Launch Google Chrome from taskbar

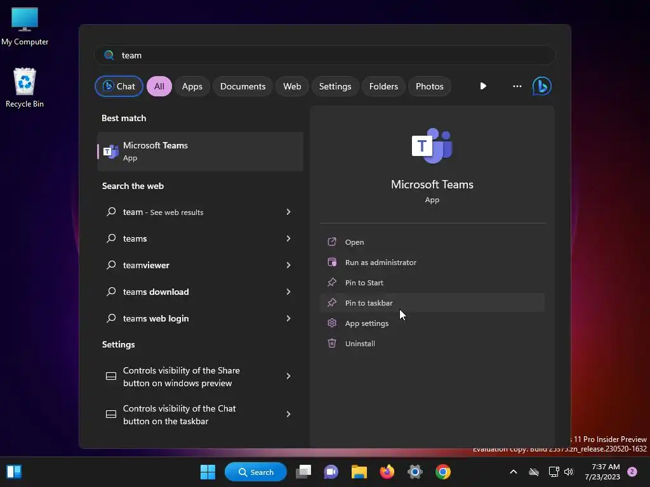coord(442,472)
